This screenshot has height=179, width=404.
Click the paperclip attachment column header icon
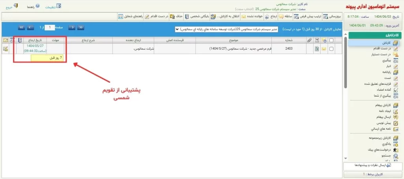coord(309,40)
